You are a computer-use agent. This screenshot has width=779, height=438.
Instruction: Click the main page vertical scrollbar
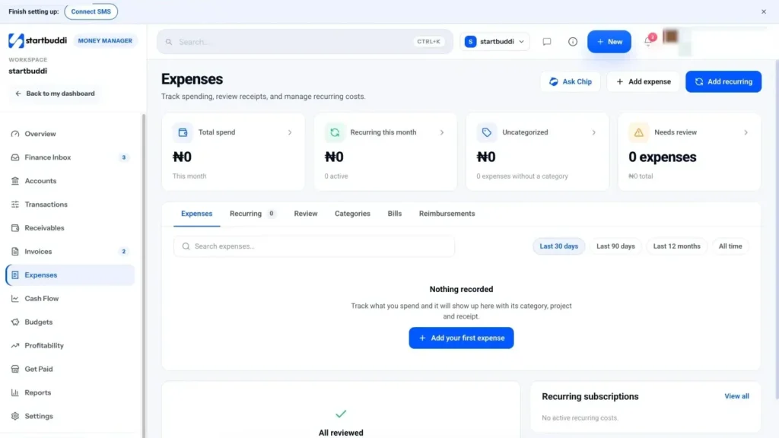pos(777,228)
